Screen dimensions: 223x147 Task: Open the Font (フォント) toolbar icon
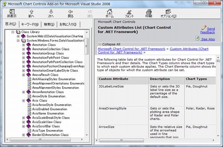pos(129,12)
